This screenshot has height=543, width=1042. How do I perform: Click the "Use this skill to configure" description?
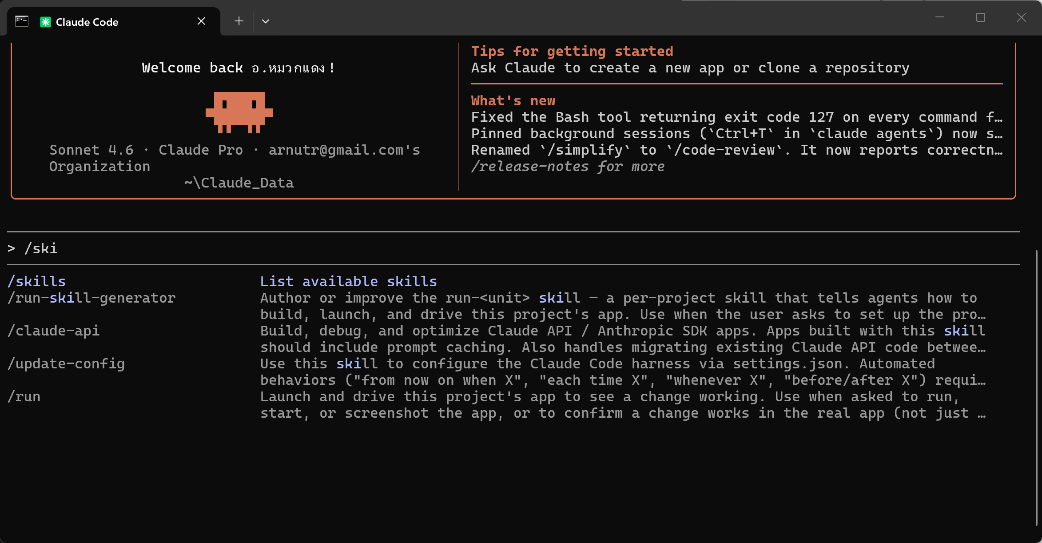pos(623,372)
